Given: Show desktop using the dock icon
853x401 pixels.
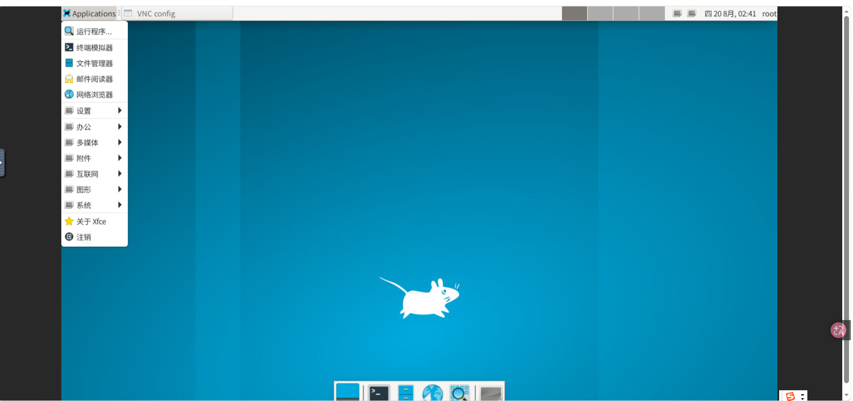Looking at the screenshot, I should pyautogui.click(x=348, y=392).
